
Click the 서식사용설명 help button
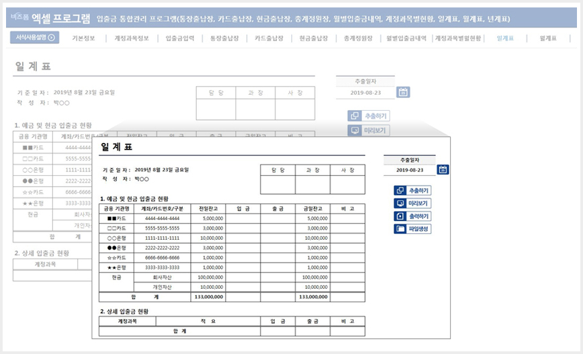pyautogui.click(x=34, y=38)
